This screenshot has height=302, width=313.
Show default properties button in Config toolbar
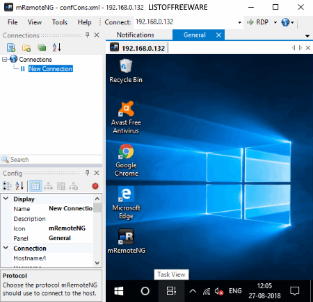[61, 186]
